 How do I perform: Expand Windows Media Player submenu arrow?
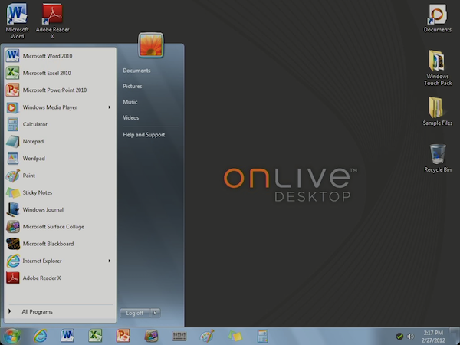click(110, 107)
